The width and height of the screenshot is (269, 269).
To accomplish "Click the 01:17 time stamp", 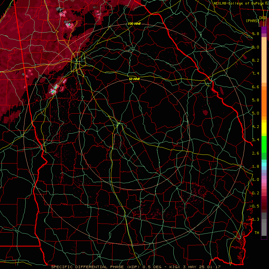I will tap(214, 267).
